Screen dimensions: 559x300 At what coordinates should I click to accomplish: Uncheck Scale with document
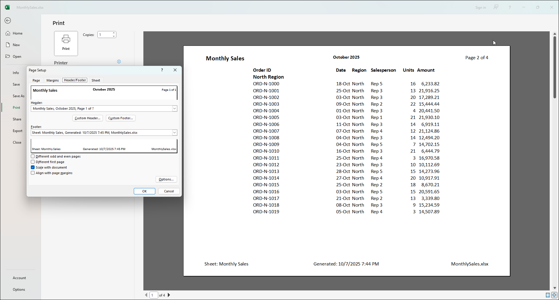click(x=33, y=167)
